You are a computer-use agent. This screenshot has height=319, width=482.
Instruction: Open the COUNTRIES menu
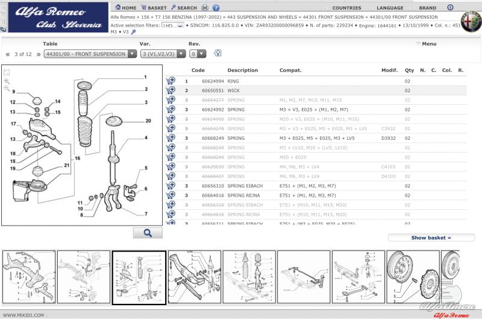[346, 8]
